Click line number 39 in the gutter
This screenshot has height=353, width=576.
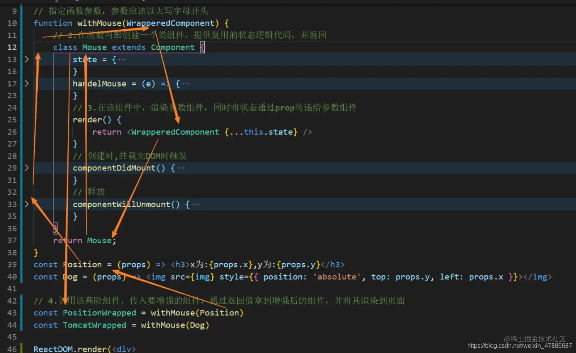12,264
